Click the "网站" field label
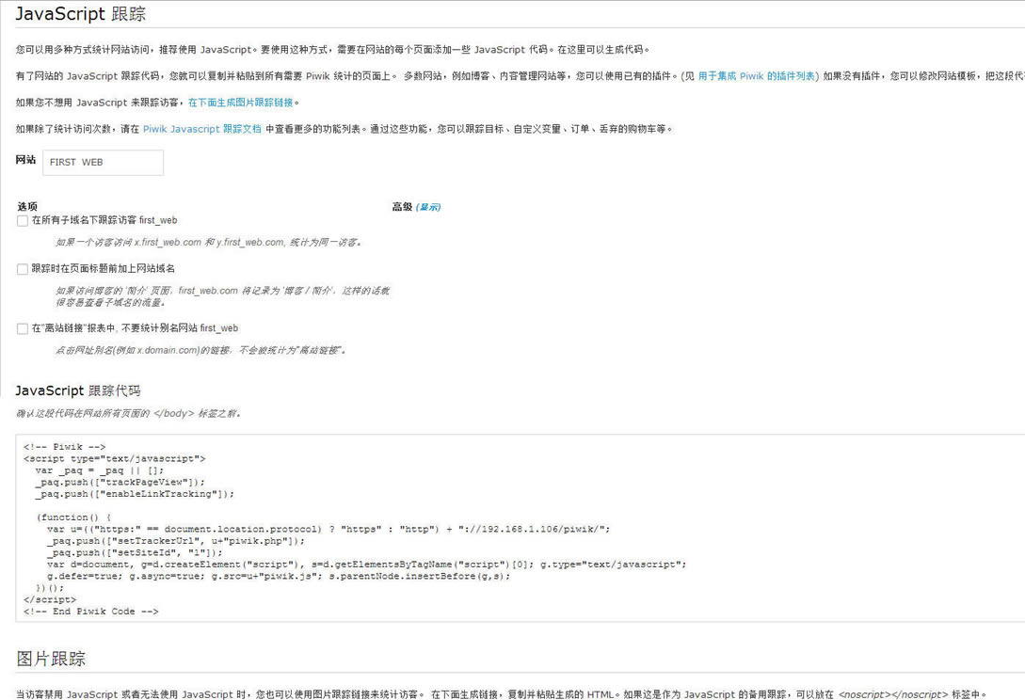1025x700 pixels. [x=25, y=159]
